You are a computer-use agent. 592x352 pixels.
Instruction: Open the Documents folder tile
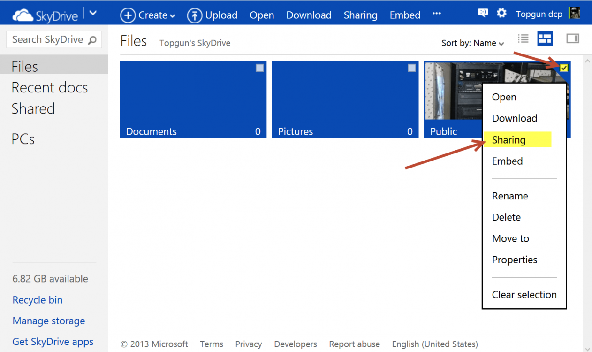[x=193, y=99]
